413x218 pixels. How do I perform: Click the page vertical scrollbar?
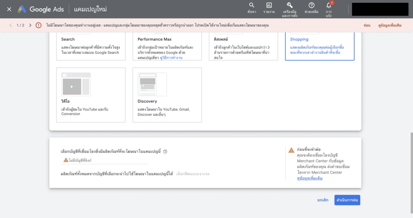411,173
